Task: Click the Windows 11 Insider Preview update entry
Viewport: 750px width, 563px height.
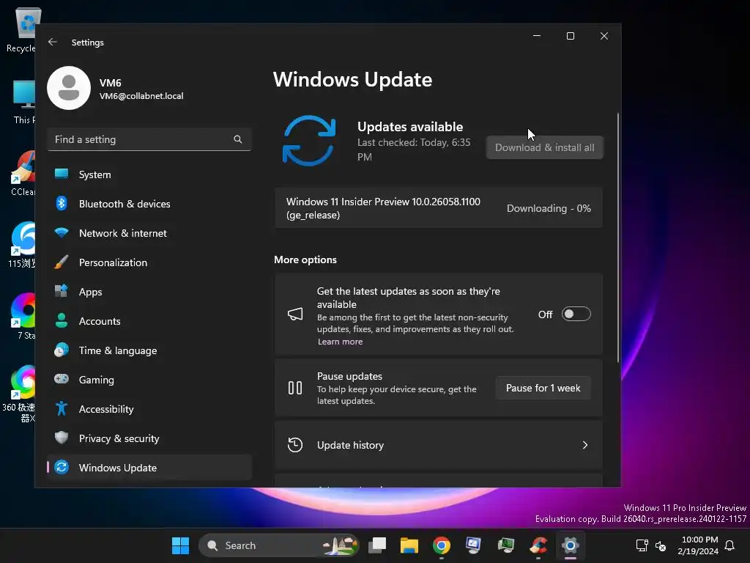Action: (x=438, y=208)
